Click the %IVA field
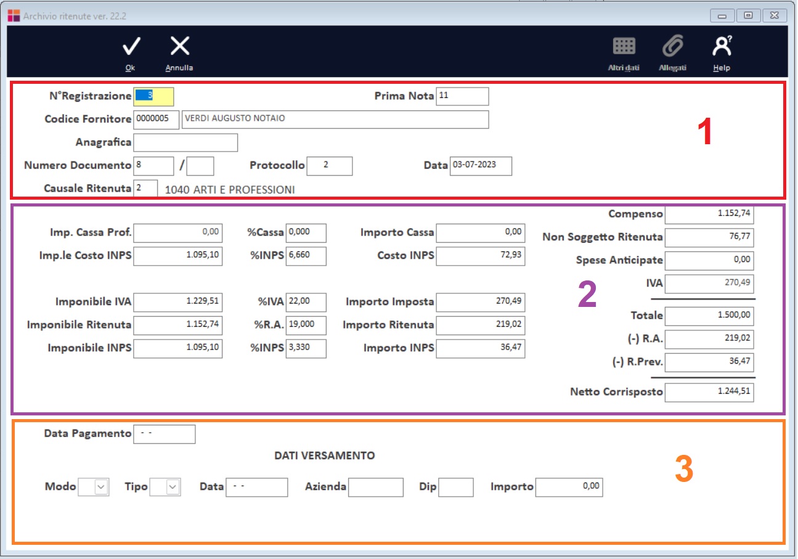This screenshot has height=559, width=798. [x=306, y=302]
